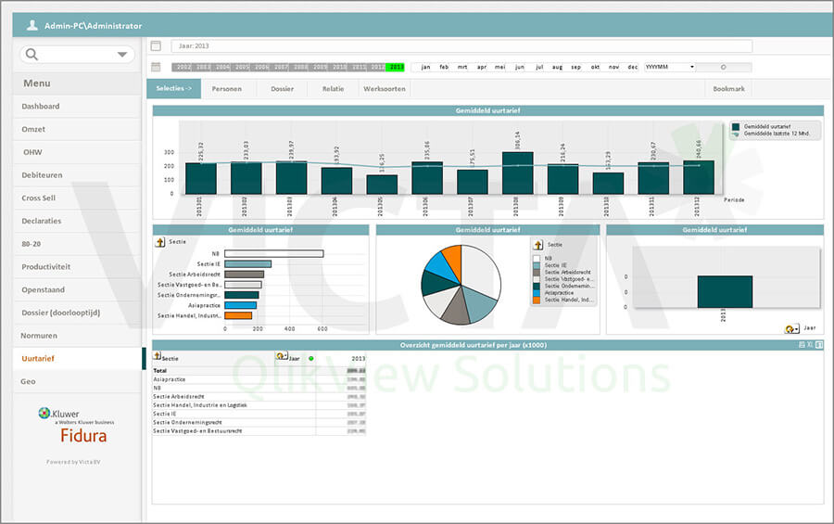
Task: Maximize the Overzicht table via the rightmost caption icon
Action: point(819,345)
